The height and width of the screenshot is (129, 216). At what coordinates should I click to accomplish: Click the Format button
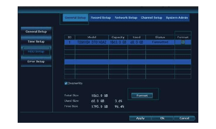[x=142, y=95]
